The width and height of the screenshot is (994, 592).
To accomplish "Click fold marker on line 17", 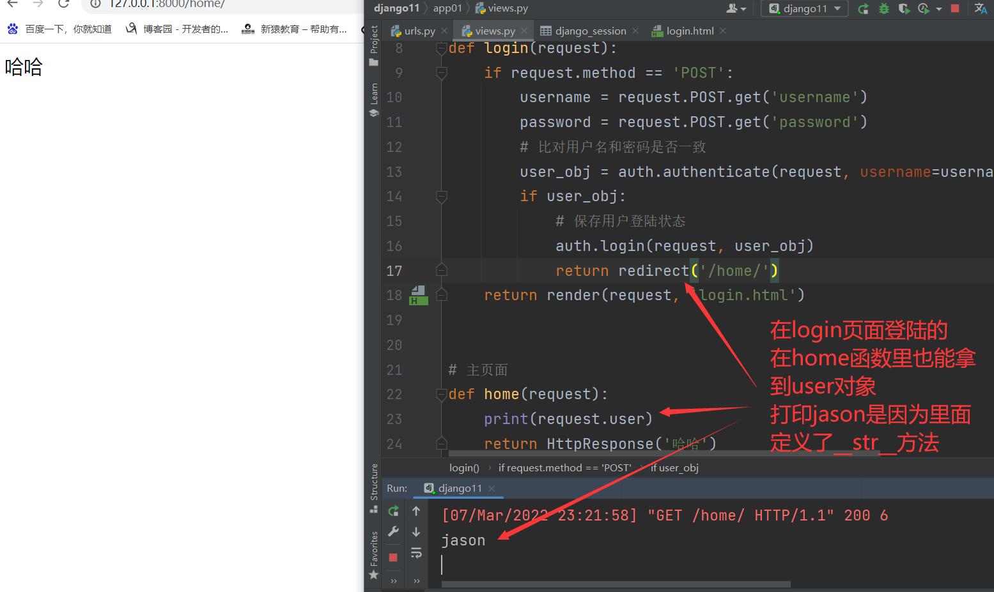I will click(x=441, y=270).
